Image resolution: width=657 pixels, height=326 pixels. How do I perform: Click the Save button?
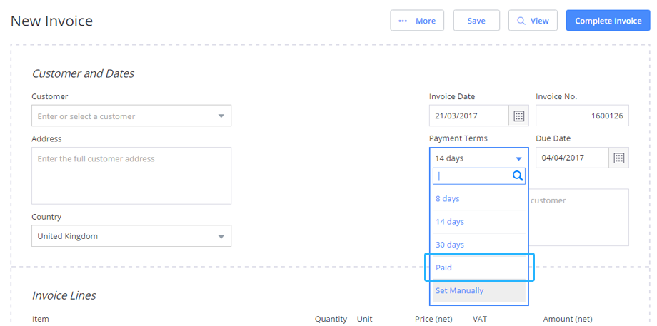[476, 21]
